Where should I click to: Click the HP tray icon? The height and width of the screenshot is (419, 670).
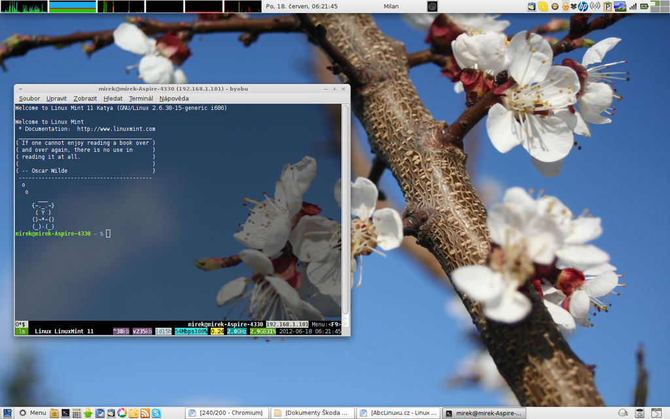coord(583,7)
